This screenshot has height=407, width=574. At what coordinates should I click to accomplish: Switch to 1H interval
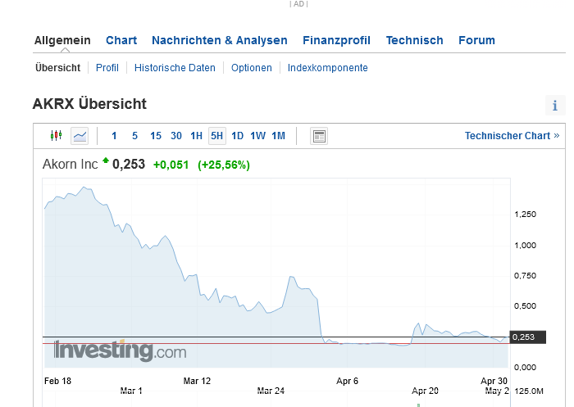pyautogui.click(x=196, y=136)
